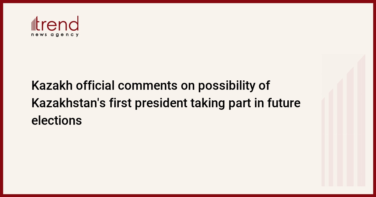The height and width of the screenshot is (197, 376).
Task: Click the word "Kazakhstan's" in the headline
Action: click(69, 104)
